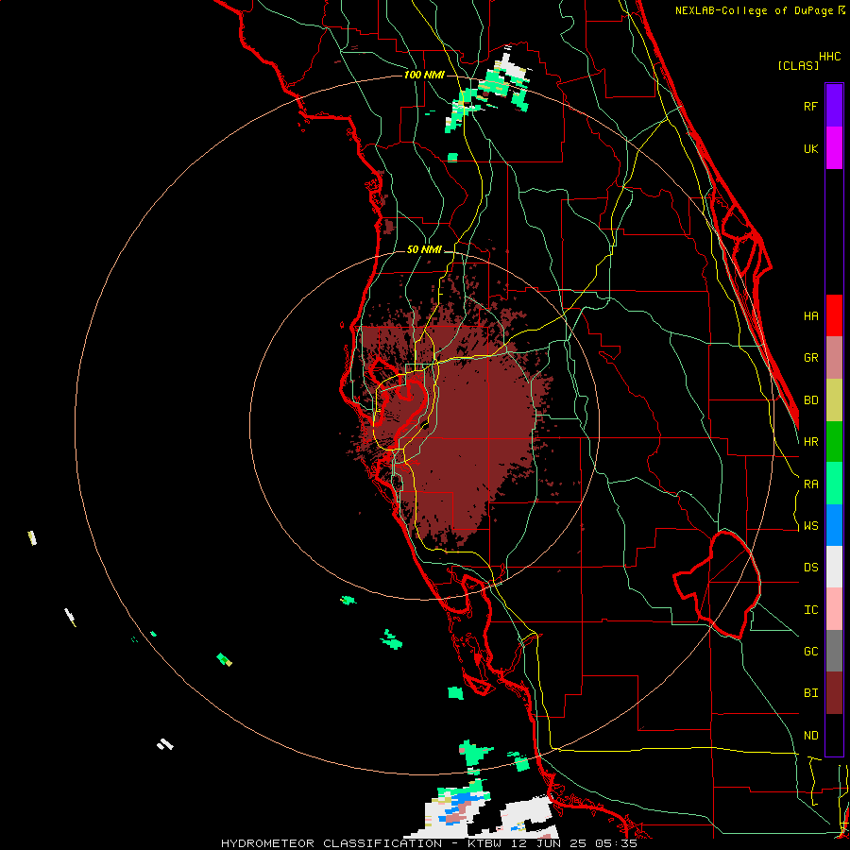This screenshot has height=850, width=850.
Task: Select the GR graupel legend color swatch
Action: pyautogui.click(x=834, y=358)
